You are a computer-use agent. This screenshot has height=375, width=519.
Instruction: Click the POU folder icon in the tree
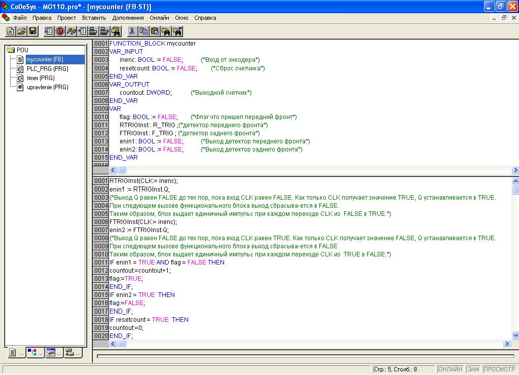[x=11, y=50]
